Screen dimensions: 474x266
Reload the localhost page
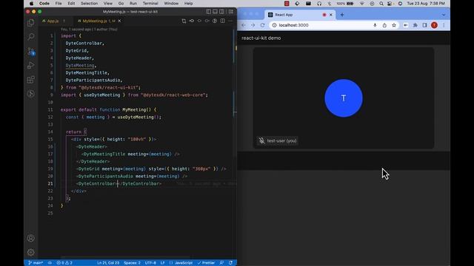point(262,25)
